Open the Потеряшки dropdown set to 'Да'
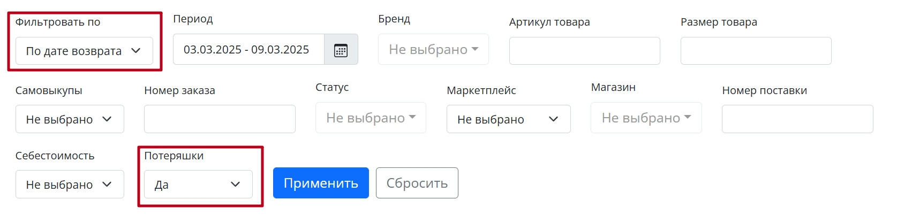The width and height of the screenshot is (897, 223). (x=198, y=184)
